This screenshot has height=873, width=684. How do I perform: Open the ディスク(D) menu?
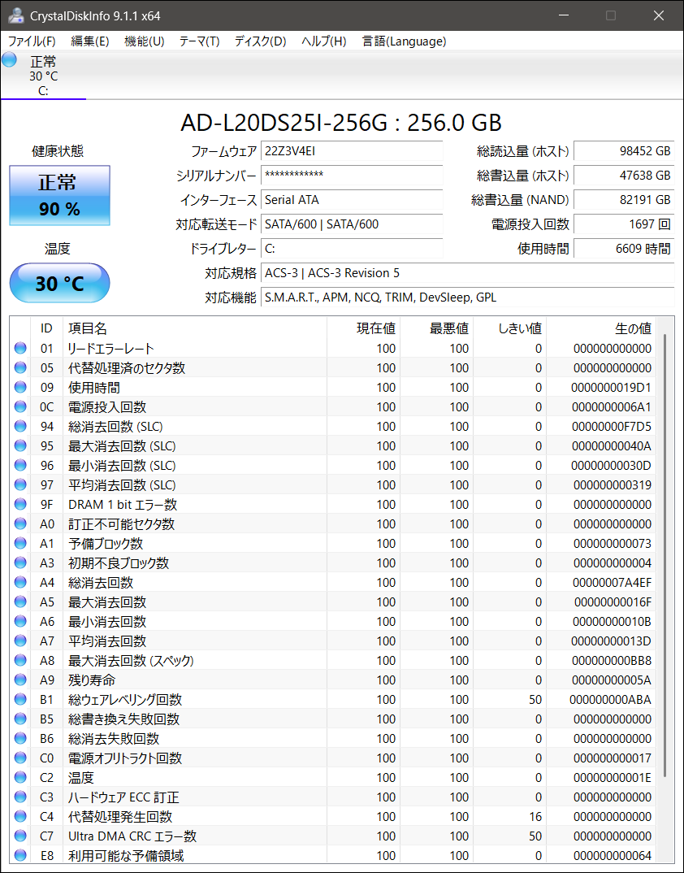click(260, 41)
